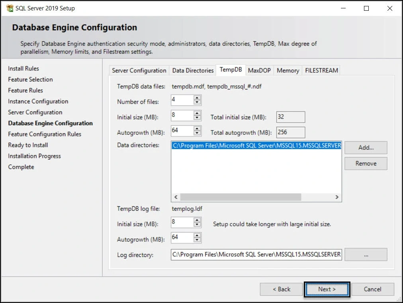Click the Log directory path field
The image size is (403, 303).
(256, 254)
